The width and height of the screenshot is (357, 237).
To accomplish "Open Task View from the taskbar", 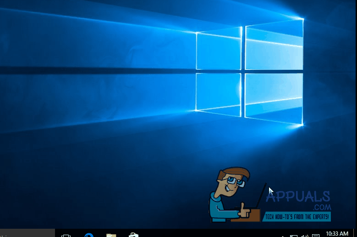I will (66, 236).
